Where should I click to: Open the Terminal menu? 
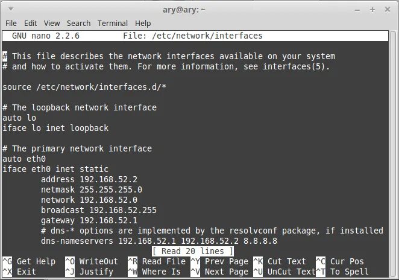coord(113,23)
